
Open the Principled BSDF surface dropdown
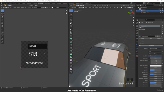click(155, 49)
